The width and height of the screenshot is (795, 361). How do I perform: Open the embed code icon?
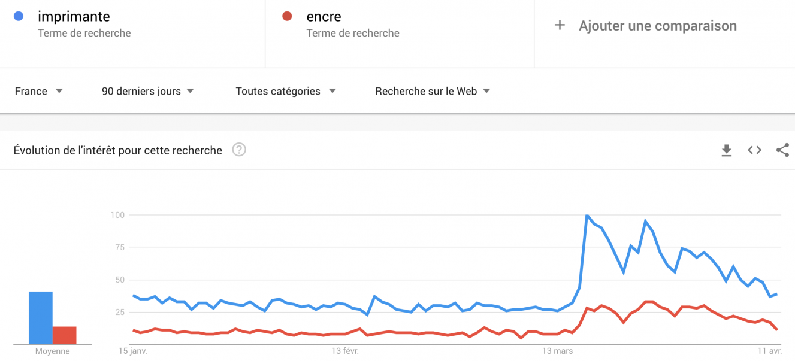(755, 150)
